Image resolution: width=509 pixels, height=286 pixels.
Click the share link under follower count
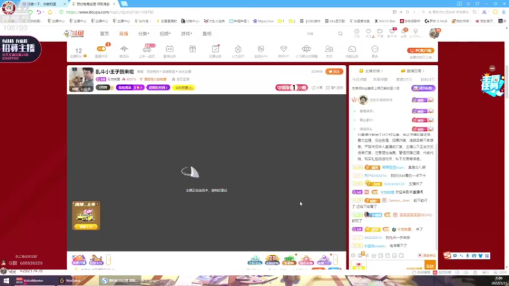click(317, 88)
